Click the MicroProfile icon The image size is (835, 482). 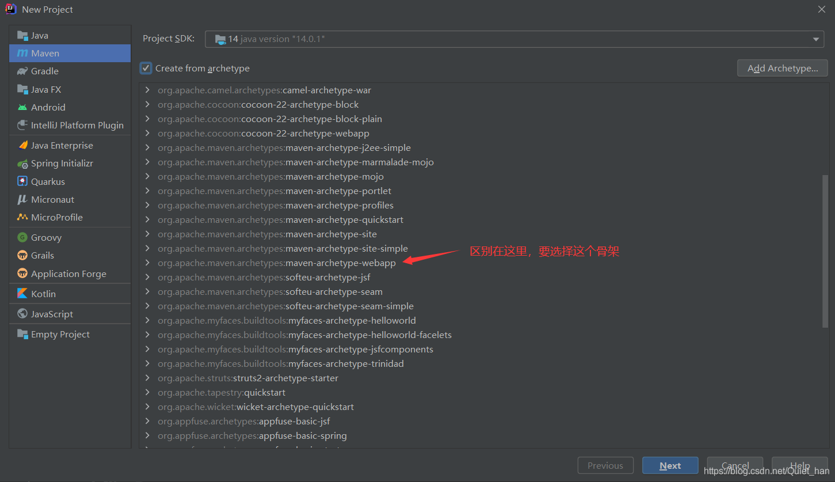pyautogui.click(x=22, y=217)
